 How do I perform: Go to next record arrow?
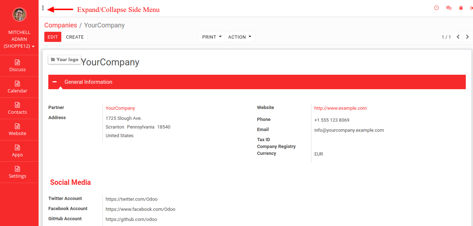click(468, 37)
